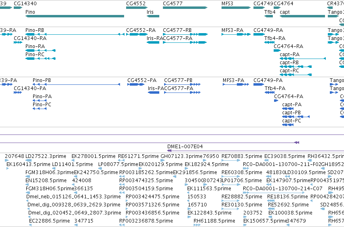Select the CG4577-RA transcript
The image size is (344, 227).
point(185,42)
